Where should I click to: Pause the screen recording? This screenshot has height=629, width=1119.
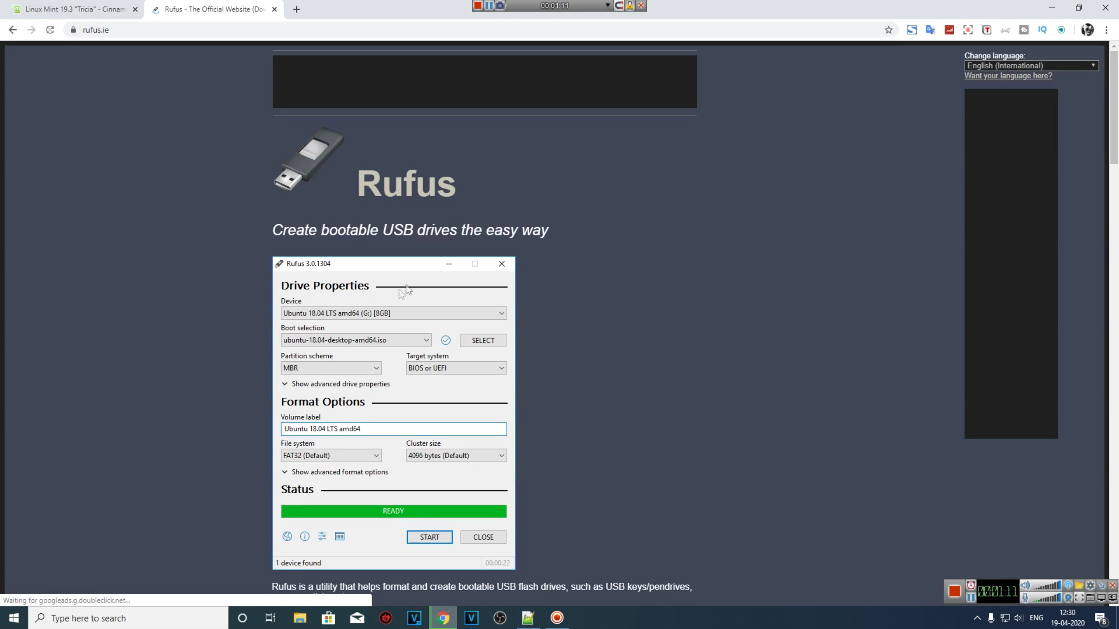pos(489,5)
